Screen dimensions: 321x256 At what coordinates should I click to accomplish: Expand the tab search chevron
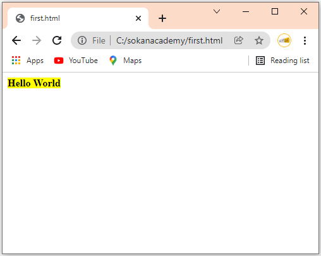pos(217,11)
